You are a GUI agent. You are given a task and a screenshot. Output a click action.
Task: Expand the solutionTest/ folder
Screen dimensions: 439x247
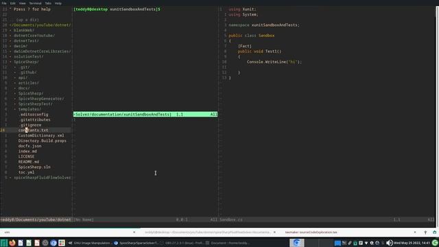click(28, 56)
